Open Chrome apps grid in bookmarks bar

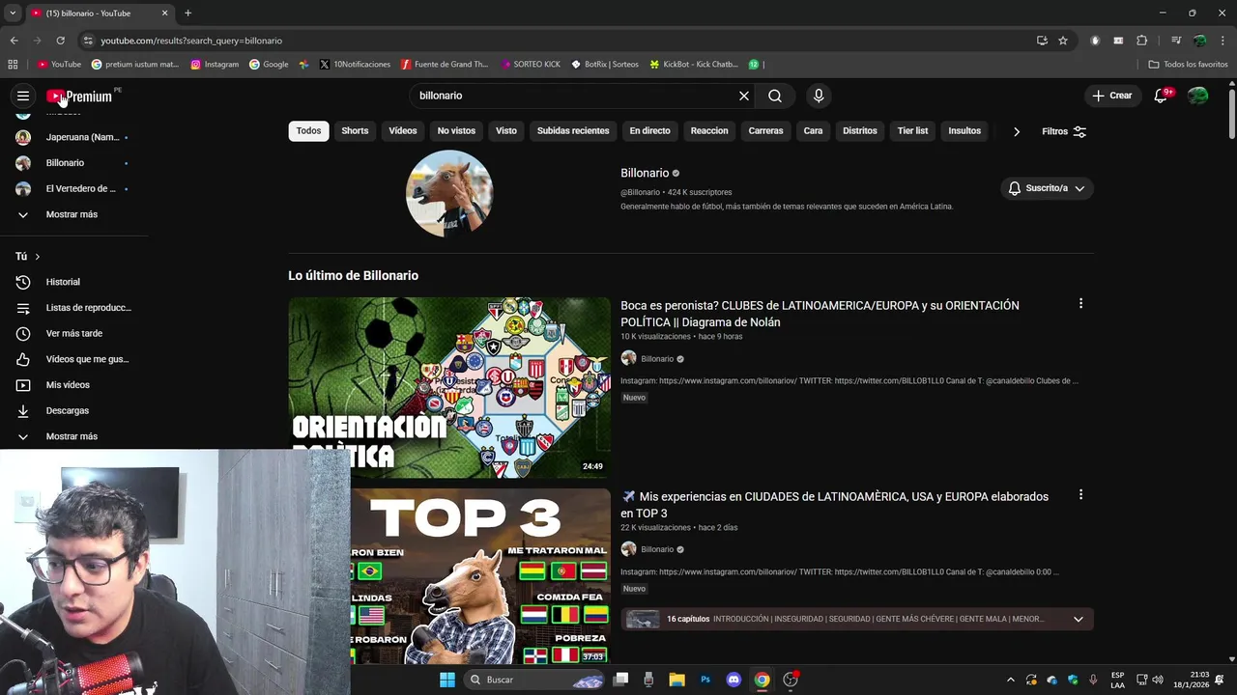pyautogui.click(x=13, y=65)
